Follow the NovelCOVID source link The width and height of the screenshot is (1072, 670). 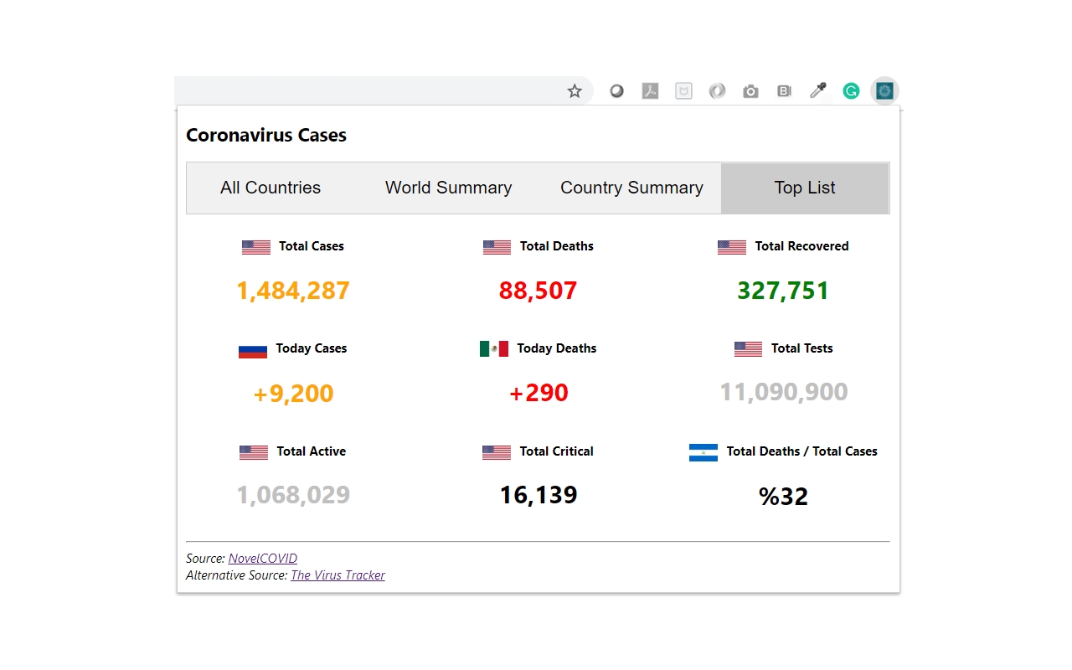click(x=263, y=559)
